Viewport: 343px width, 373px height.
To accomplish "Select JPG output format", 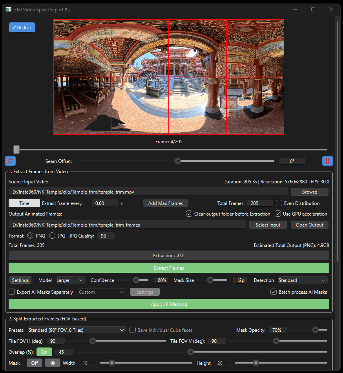I will click(53, 236).
